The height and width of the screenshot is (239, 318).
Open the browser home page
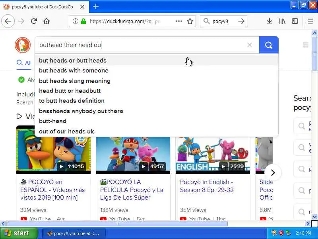pos(47,21)
